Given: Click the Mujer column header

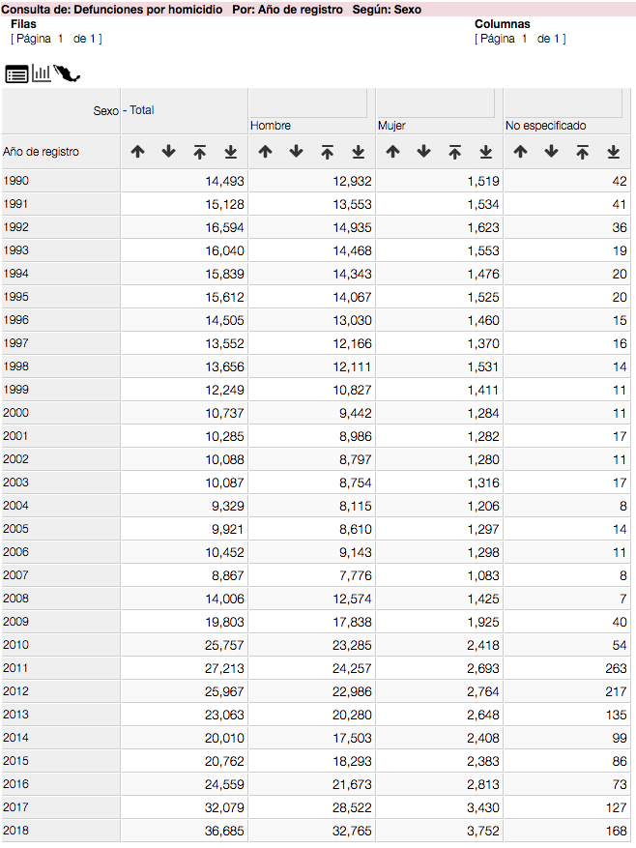Looking at the screenshot, I should [x=391, y=126].
